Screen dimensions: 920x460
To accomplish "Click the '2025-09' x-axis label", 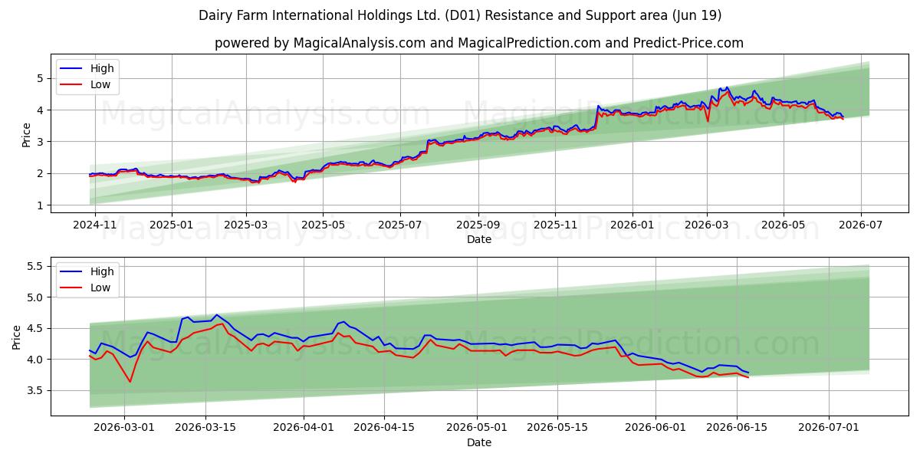I will pyautogui.click(x=478, y=225).
